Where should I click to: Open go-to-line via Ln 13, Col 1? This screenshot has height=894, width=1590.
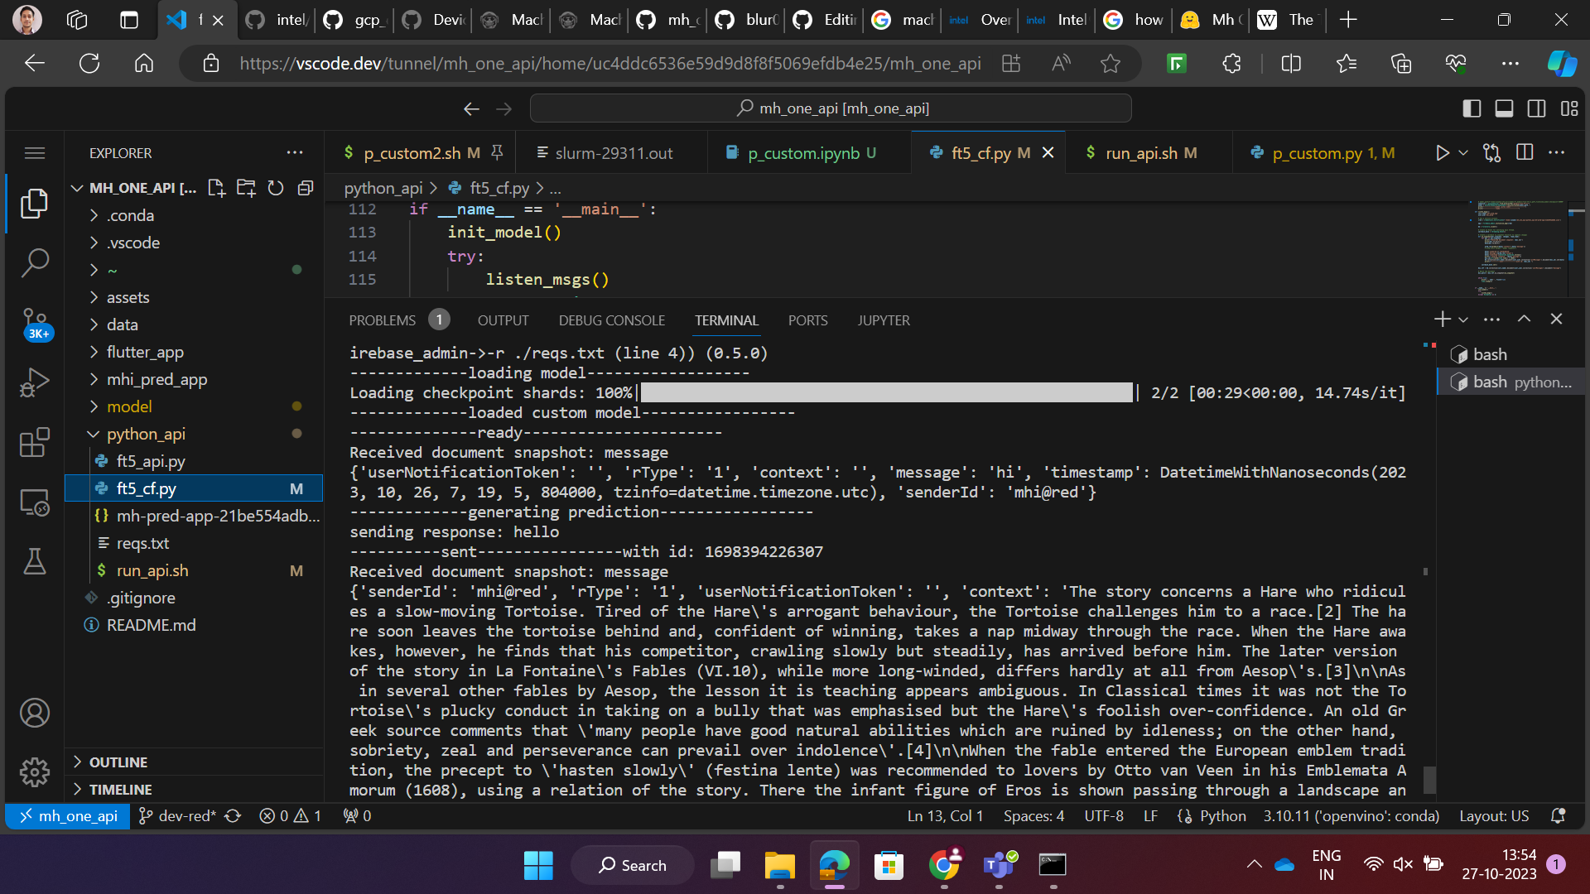[x=945, y=815]
